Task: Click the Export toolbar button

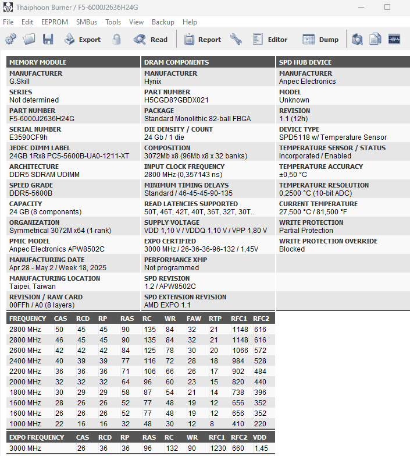Action: (83, 39)
